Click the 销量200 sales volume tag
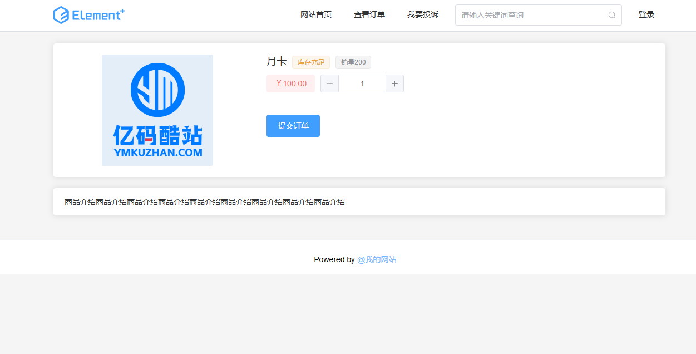 353,62
